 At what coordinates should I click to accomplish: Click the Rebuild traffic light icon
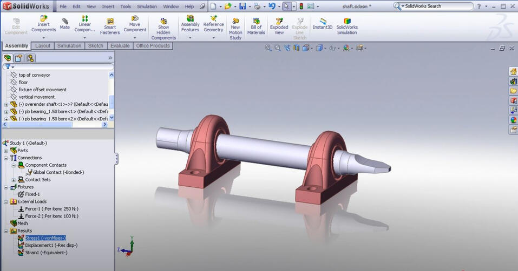pyautogui.click(x=301, y=6)
